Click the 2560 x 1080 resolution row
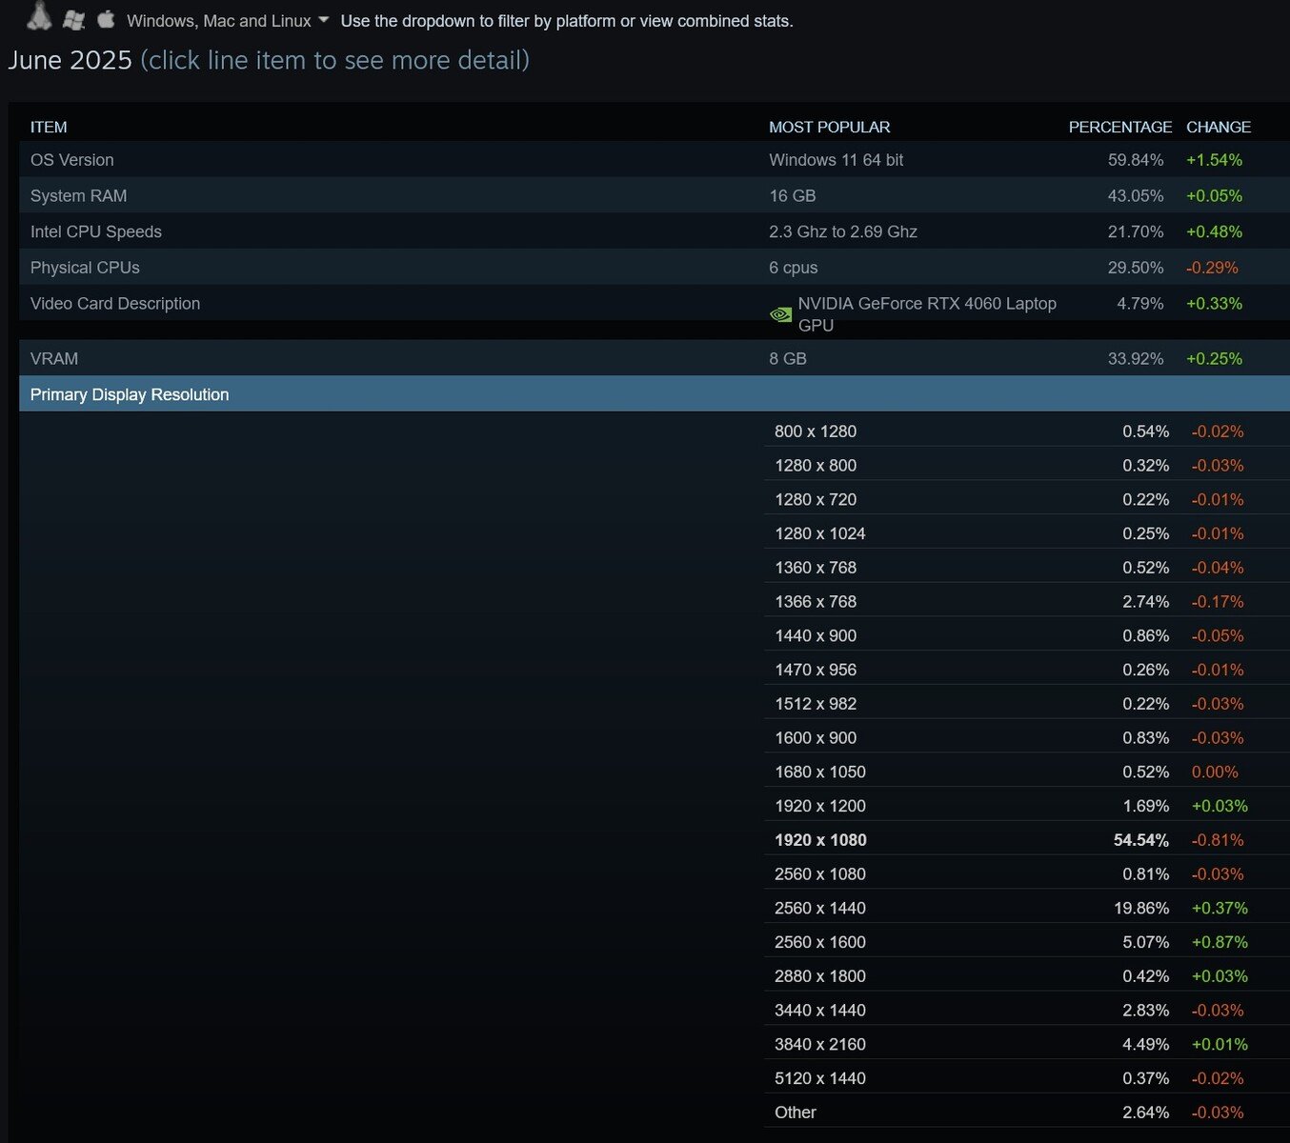Viewport: 1290px width, 1143px height. click(1027, 874)
